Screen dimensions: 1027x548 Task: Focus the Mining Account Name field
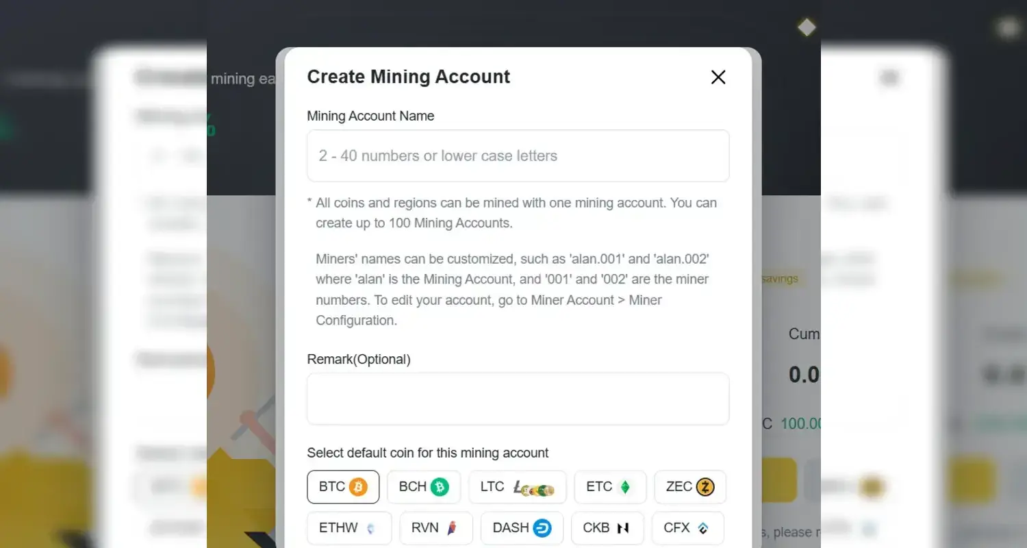[518, 155]
